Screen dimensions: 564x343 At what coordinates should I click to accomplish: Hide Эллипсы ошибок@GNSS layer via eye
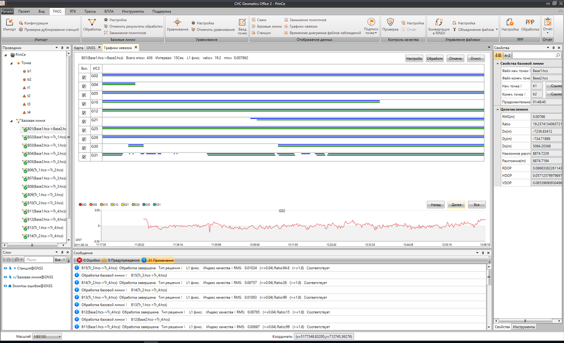click(x=6, y=286)
